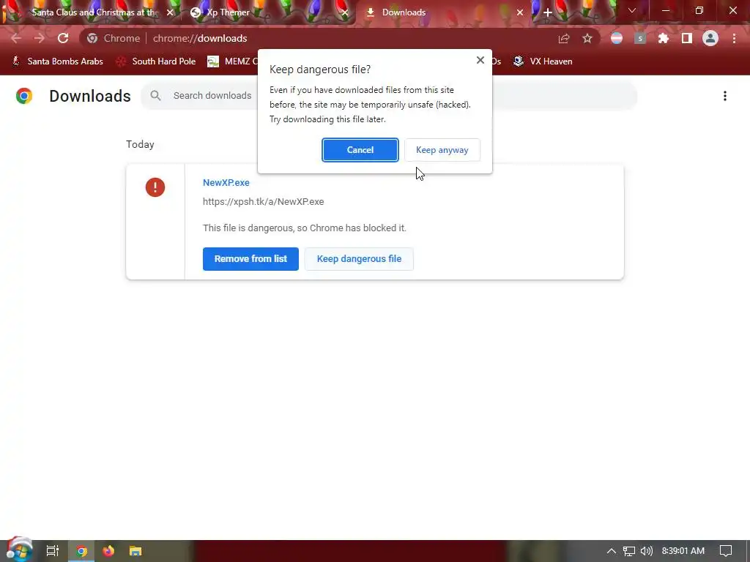Open the Start menu with Santa hat
This screenshot has height=562, width=750.
pos(19,550)
